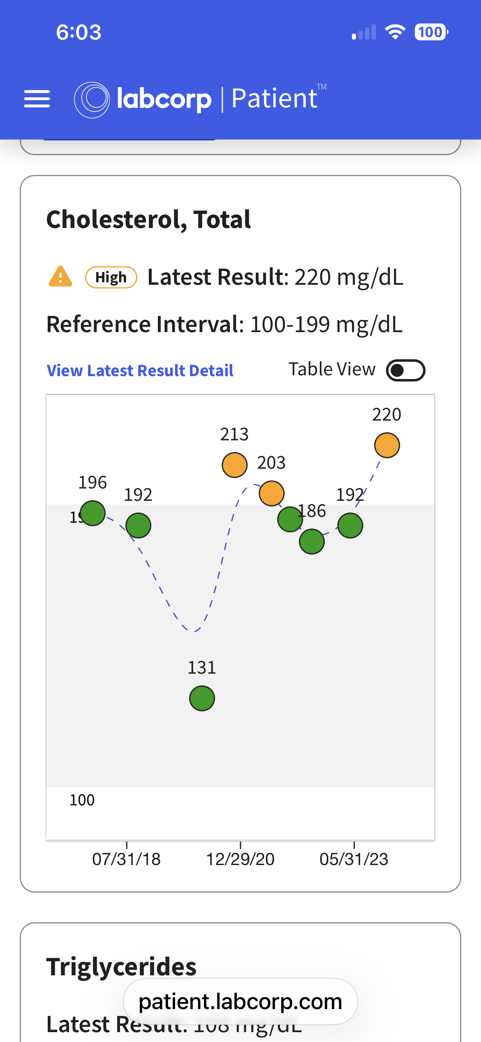This screenshot has width=481, height=1042.
Task: Tap the 12/29/20 axis date marker
Action: pyautogui.click(x=240, y=859)
